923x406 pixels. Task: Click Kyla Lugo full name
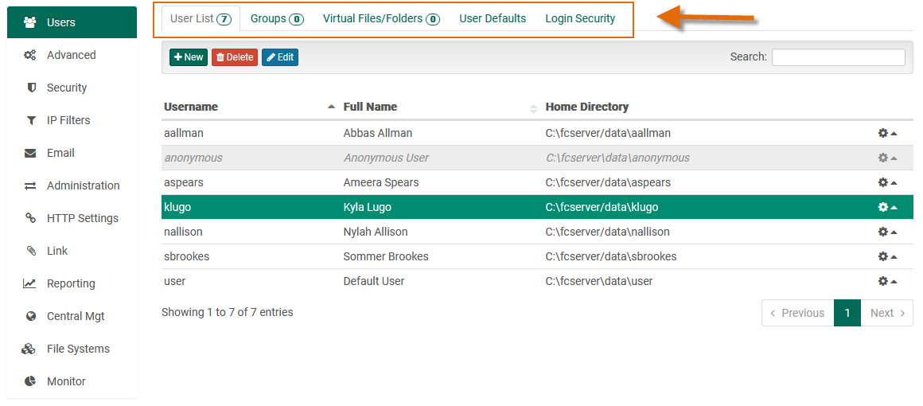pyautogui.click(x=368, y=208)
